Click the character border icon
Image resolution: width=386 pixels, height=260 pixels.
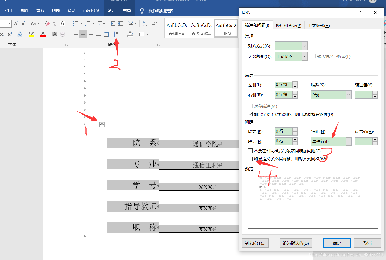[63, 23]
